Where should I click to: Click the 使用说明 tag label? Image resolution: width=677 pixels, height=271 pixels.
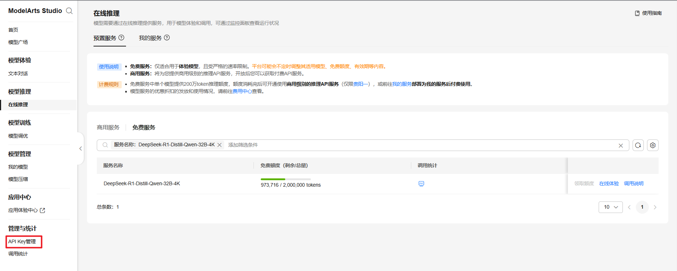[109, 67]
